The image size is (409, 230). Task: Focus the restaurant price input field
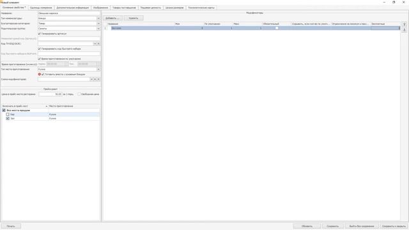50,94
